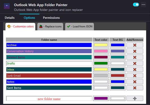Remove the Inbox folder row
The width and height of the screenshot is (150, 105).
pyautogui.click(x=135, y=70)
